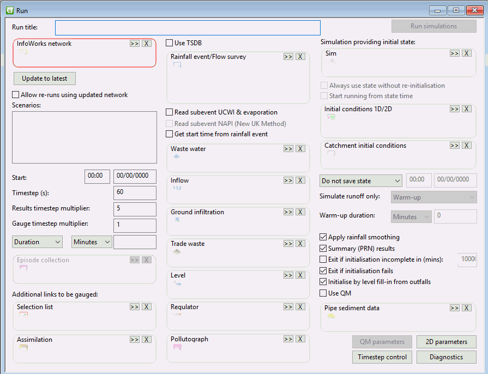Open Timestep control settings
The height and width of the screenshot is (374, 488).
[382, 357]
